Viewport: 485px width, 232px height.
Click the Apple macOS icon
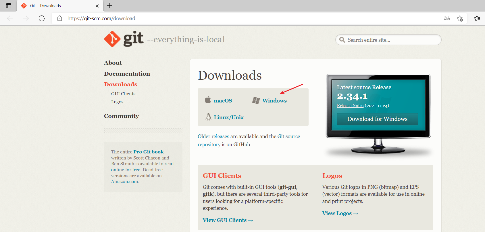coord(208,100)
